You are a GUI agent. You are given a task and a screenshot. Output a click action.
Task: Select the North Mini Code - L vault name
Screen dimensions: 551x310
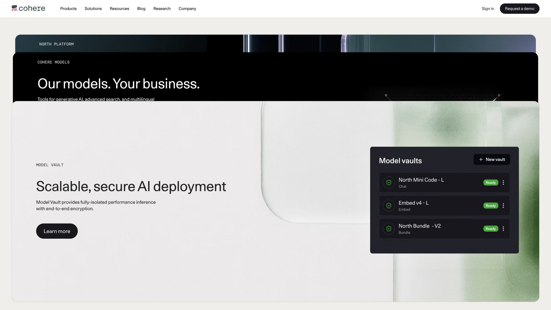pos(421,180)
